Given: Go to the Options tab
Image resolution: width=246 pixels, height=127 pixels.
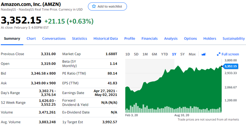Looking at the screenshot, I should (191, 39).
